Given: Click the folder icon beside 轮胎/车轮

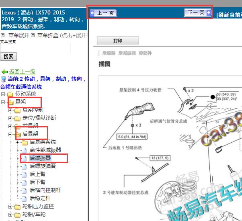Looking at the screenshot, I should (x=17, y=215).
